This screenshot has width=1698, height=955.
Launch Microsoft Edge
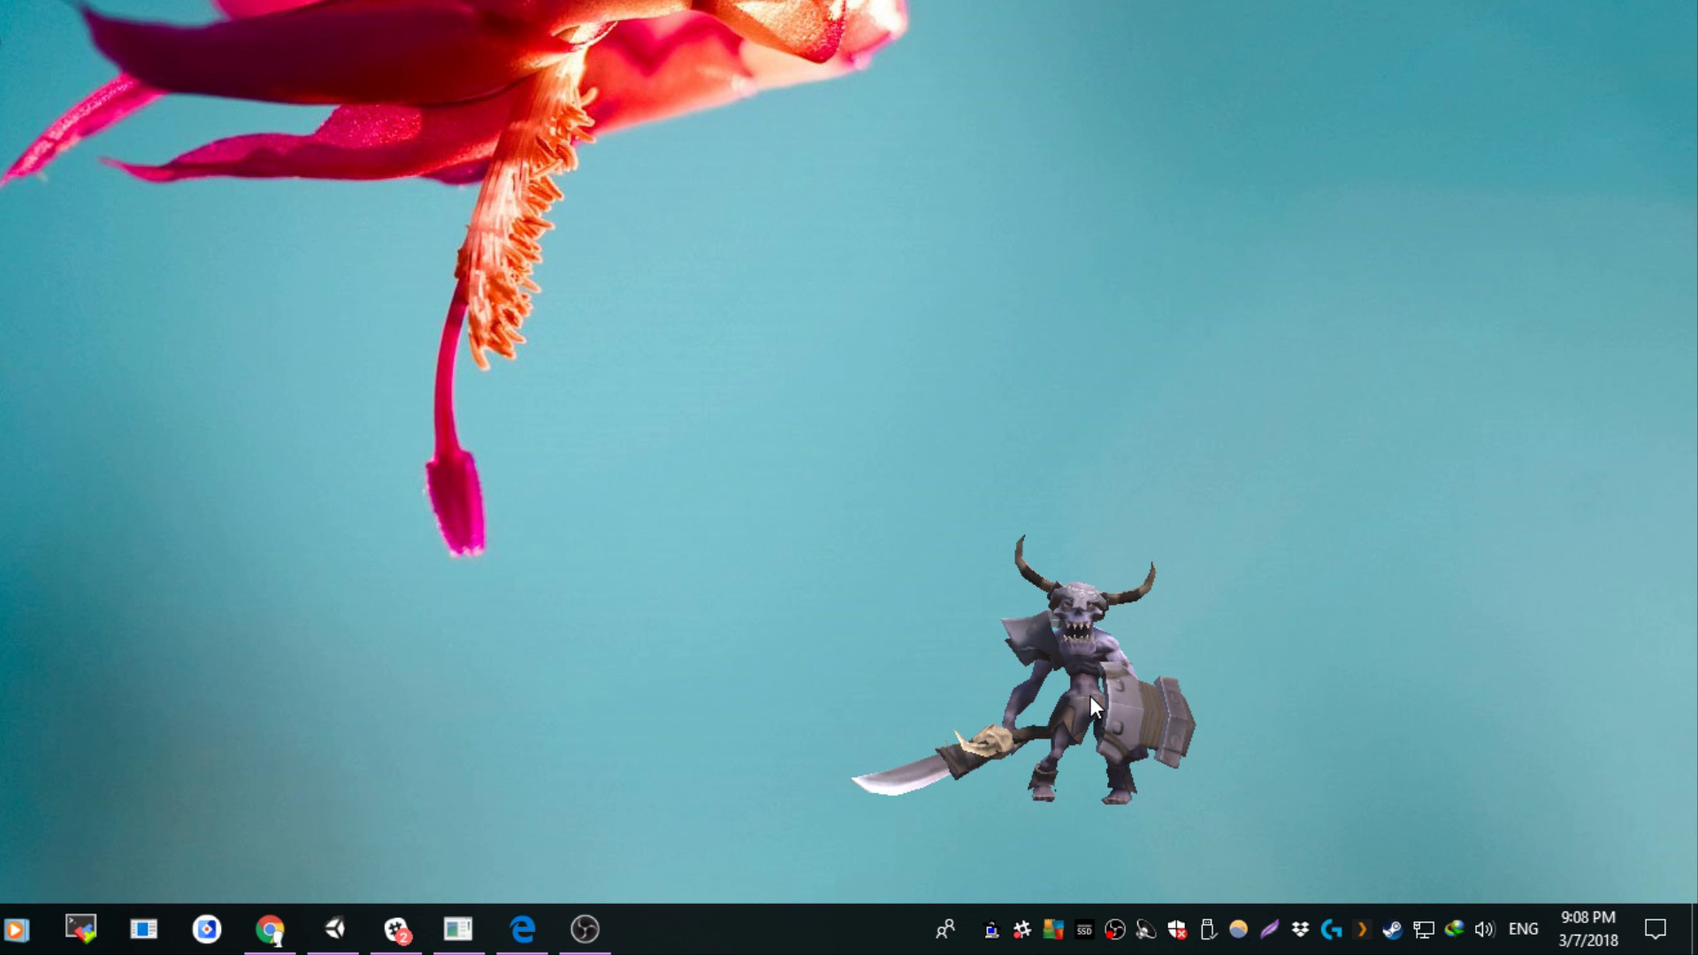[x=522, y=929]
